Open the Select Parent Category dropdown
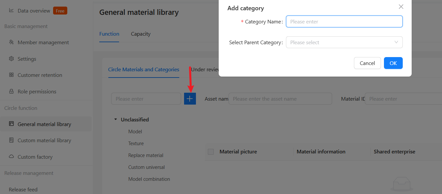This screenshot has height=194, width=442. tap(344, 42)
